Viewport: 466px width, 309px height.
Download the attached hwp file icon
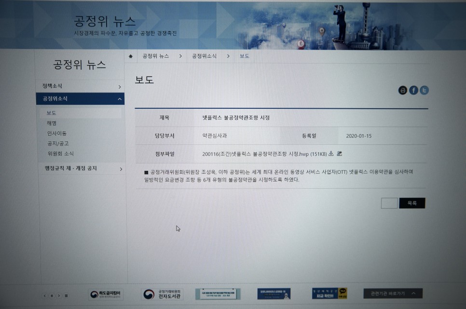(331, 154)
